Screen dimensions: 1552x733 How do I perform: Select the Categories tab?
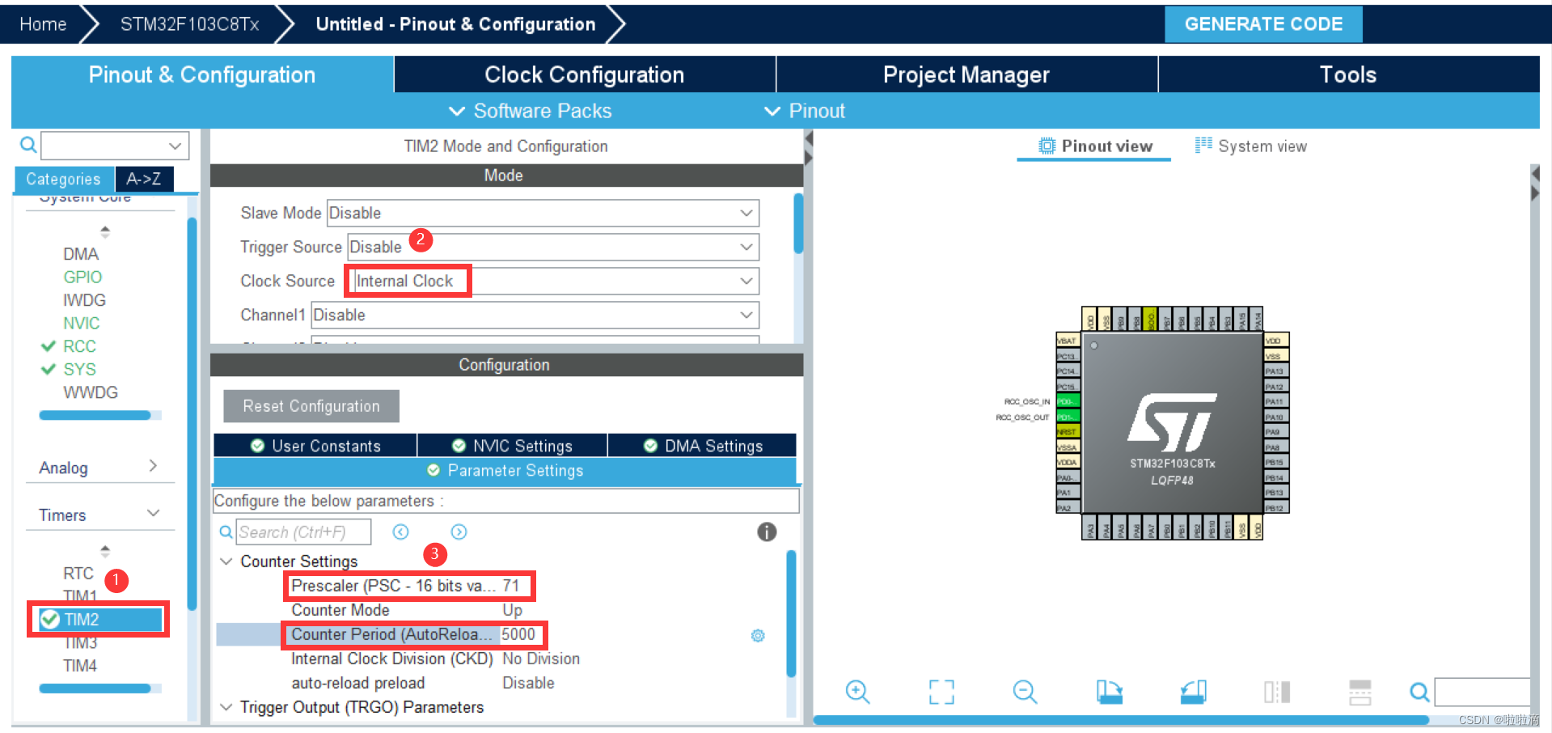coord(64,179)
